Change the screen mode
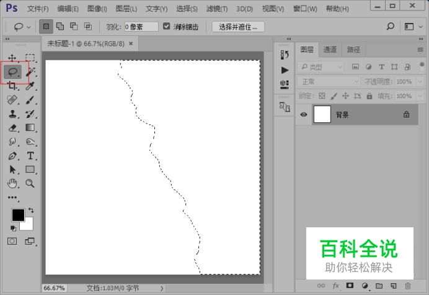Screen dimensions: 429x295 click(30, 241)
